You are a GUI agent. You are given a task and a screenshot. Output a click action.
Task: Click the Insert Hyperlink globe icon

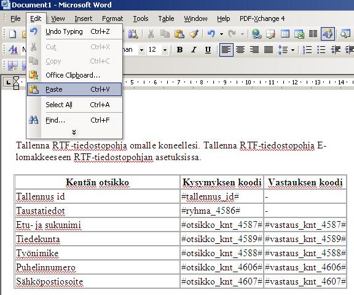(257, 34)
